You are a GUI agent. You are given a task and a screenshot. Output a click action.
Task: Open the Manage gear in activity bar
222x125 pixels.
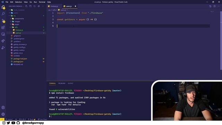click(x=3, y=114)
